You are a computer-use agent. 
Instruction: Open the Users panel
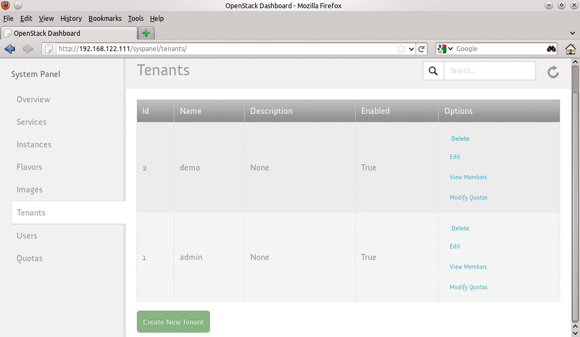coord(27,235)
